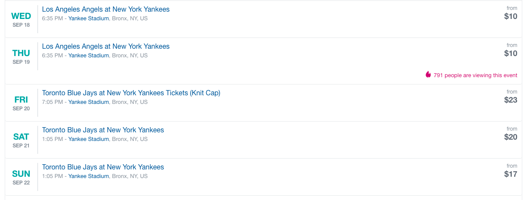Screen dimensions: 527x200
Task: Click the Yankee Stadium link in the Wednesday row
Action: [88, 19]
